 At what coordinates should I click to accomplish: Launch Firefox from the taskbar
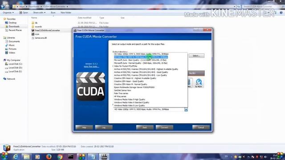49,156
